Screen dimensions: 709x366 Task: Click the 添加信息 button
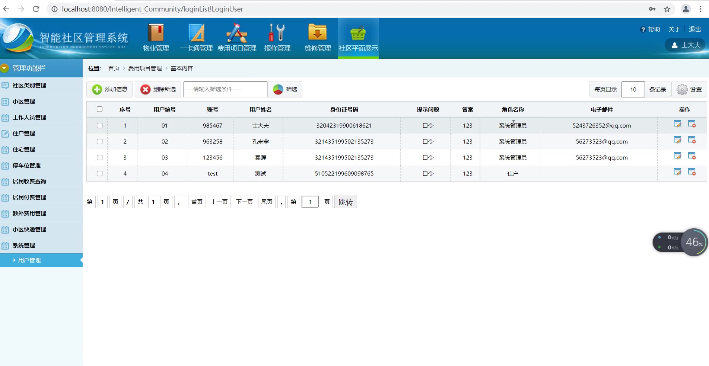pyautogui.click(x=109, y=89)
